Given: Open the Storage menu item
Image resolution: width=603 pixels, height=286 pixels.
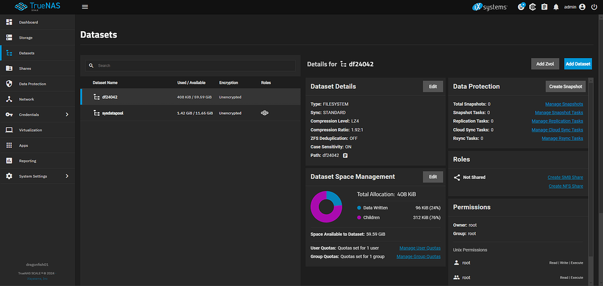Looking at the screenshot, I should (x=38, y=38).
